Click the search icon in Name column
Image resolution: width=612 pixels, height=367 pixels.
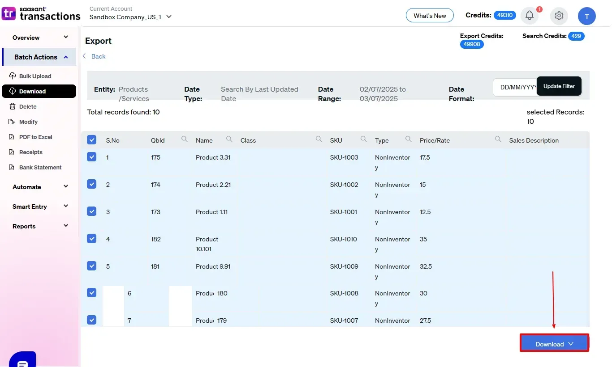tap(229, 139)
